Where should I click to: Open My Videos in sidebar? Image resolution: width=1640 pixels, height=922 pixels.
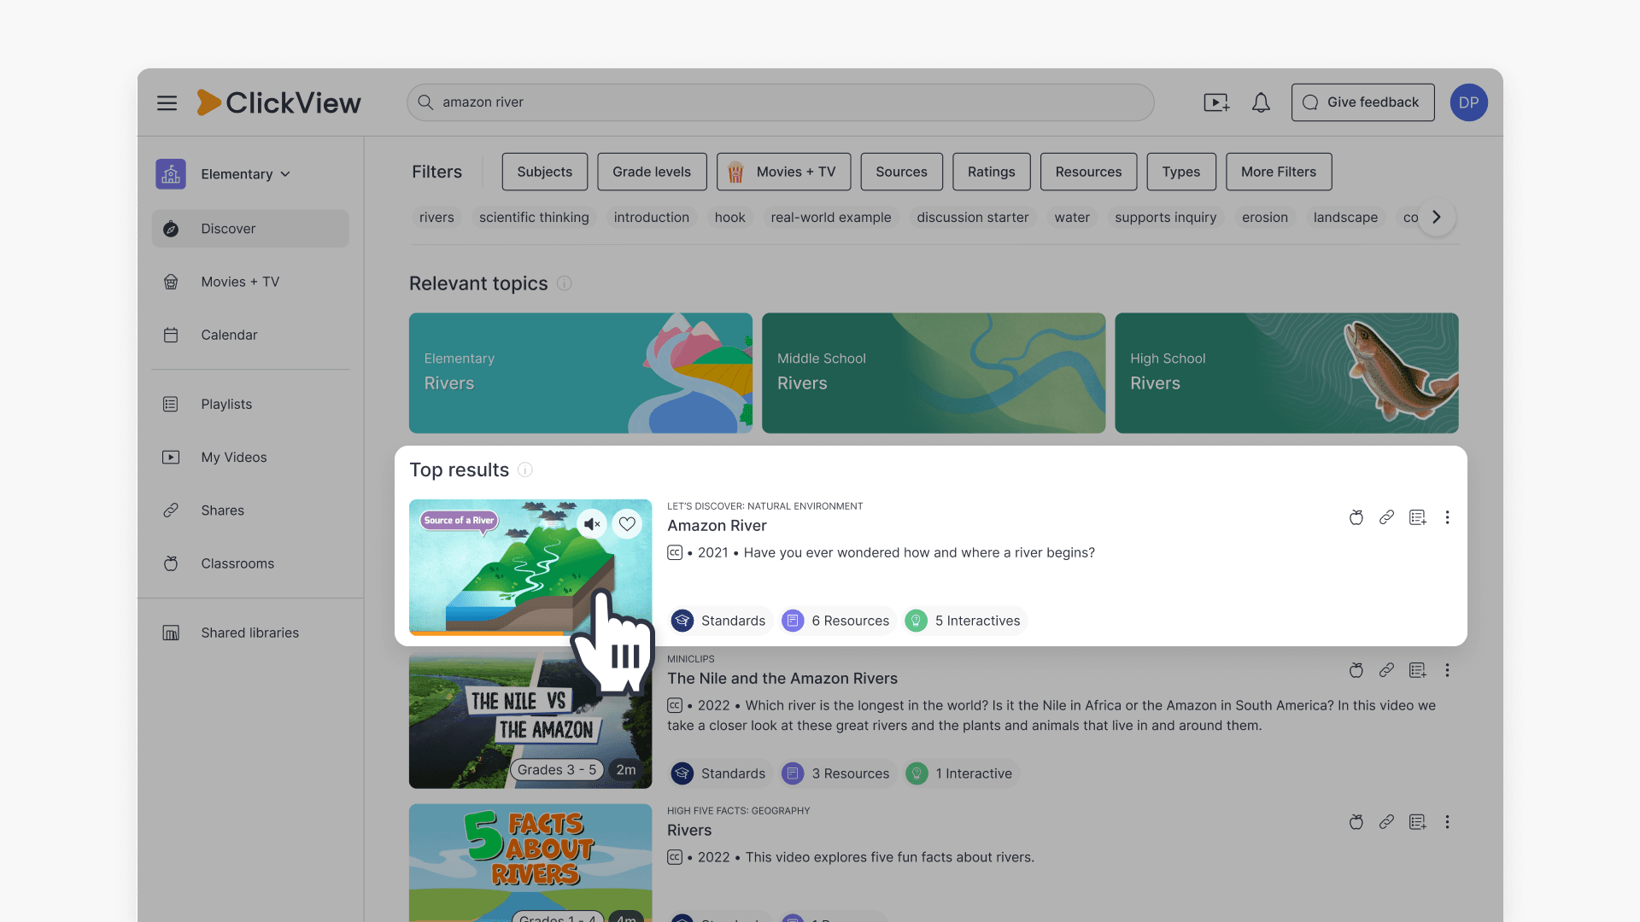tap(250, 458)
